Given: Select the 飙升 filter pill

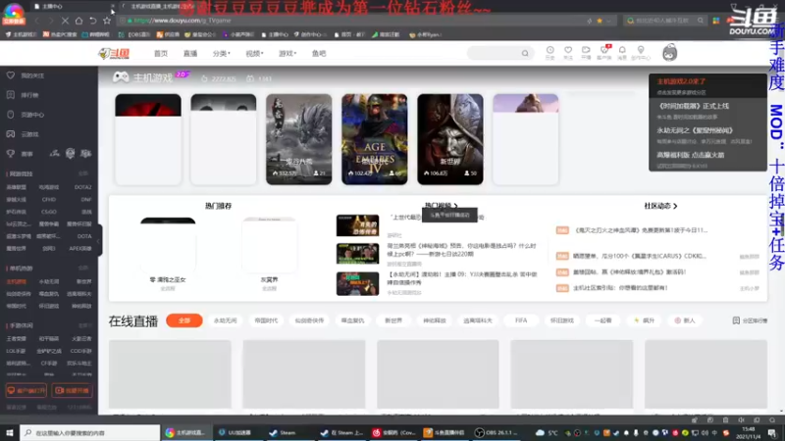Looking at the screenshot, I should [x=645, y=320].
